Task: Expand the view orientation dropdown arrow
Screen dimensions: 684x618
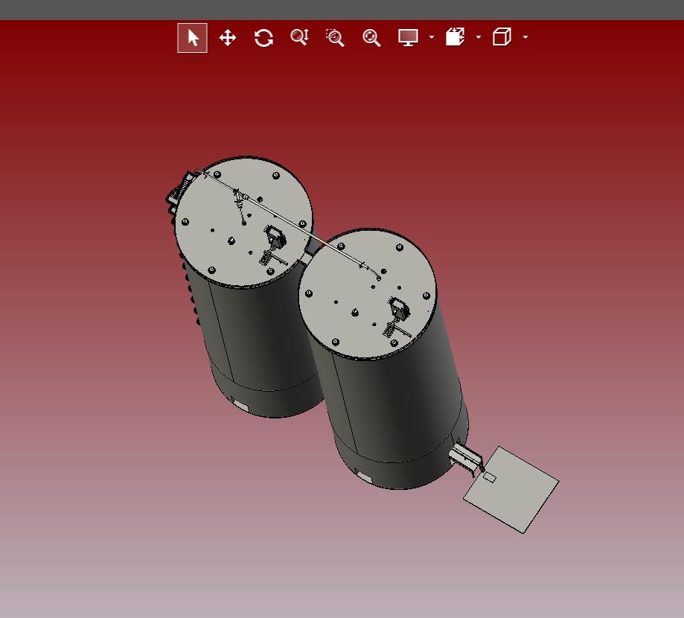Action: [x=525, y=37]
